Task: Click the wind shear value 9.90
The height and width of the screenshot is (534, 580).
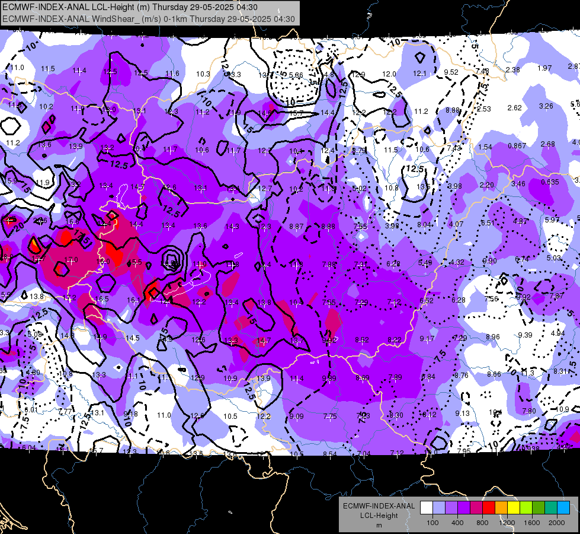Action: tap(490, 261)
